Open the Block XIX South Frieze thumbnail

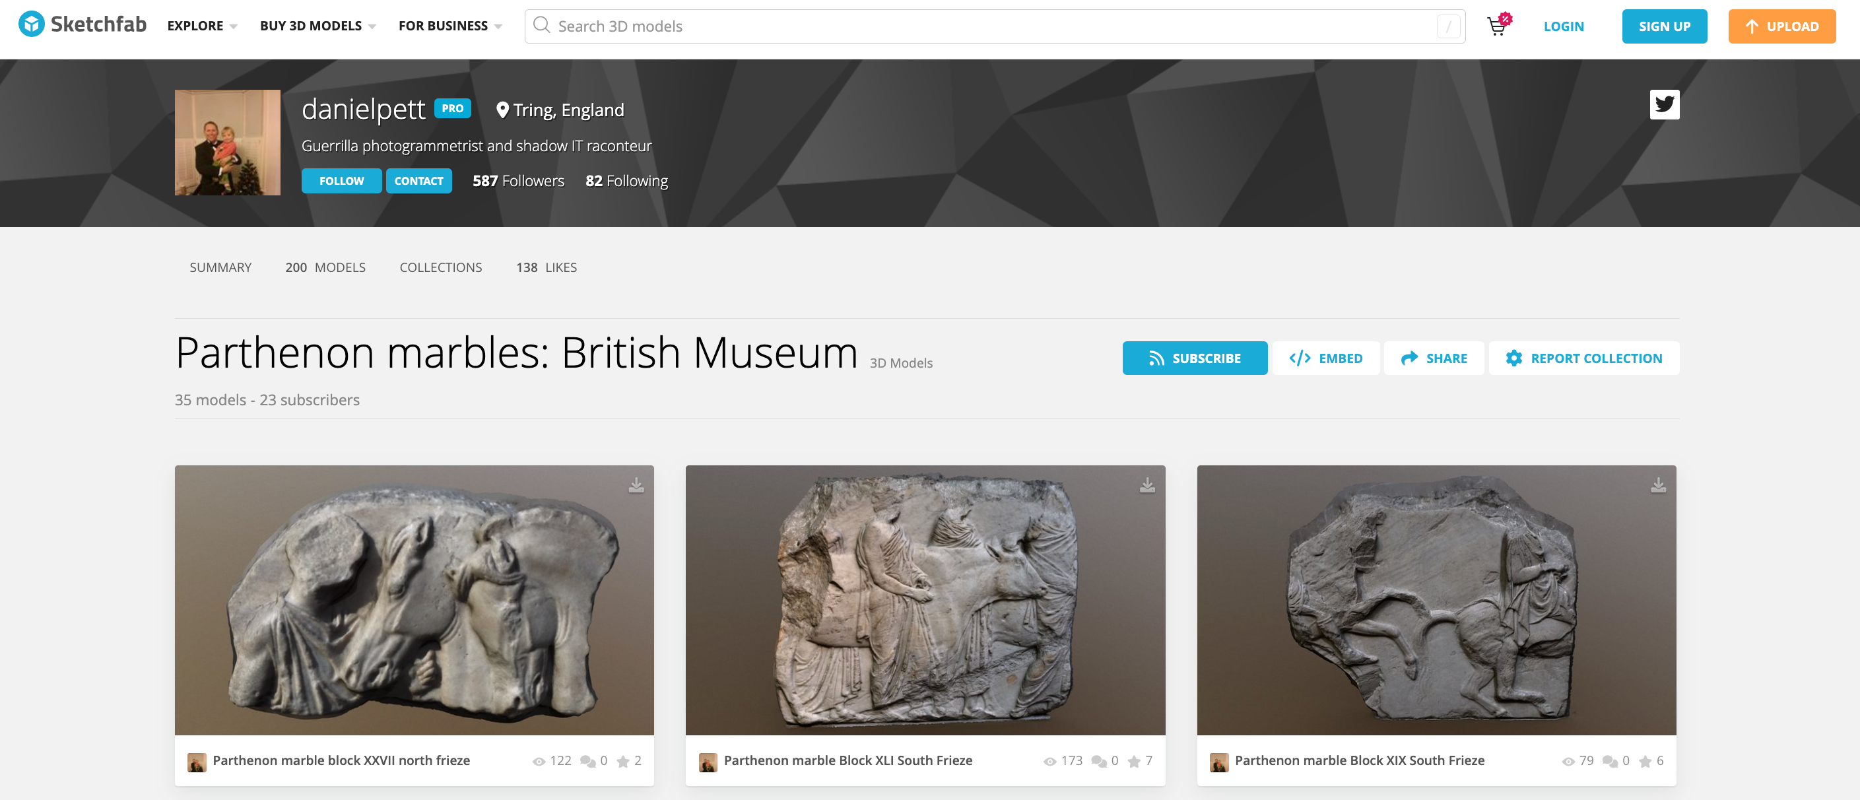coord(1437,600)
